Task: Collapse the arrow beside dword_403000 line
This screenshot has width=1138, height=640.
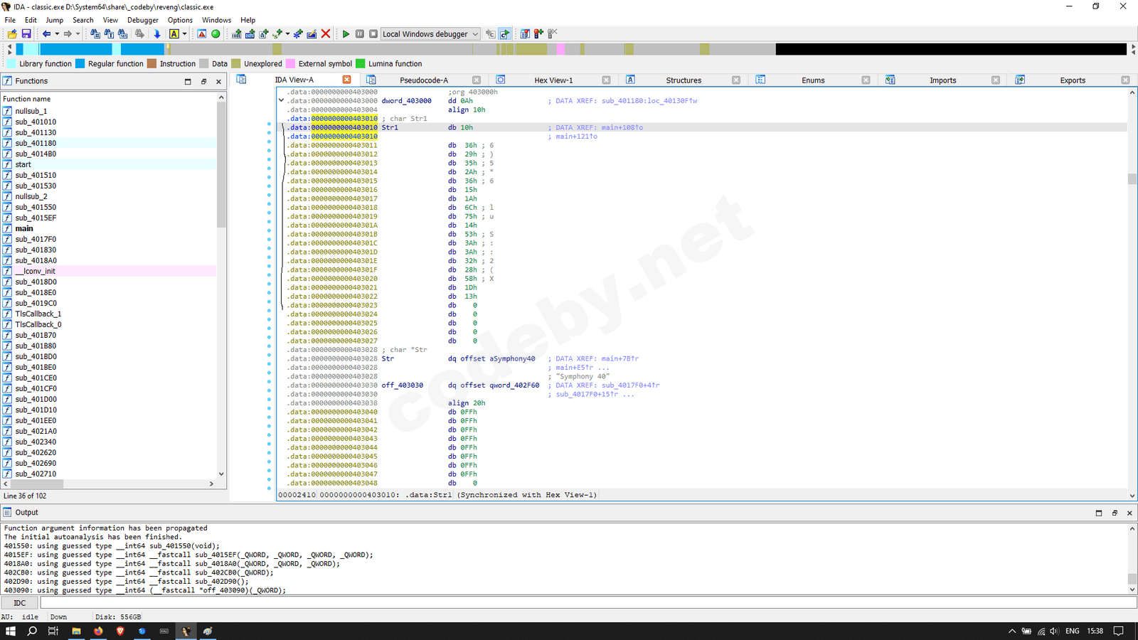Action: pos(282,100)
